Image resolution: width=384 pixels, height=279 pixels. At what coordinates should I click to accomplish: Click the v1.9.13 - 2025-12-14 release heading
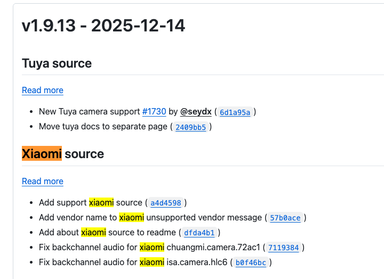point(103,26)
